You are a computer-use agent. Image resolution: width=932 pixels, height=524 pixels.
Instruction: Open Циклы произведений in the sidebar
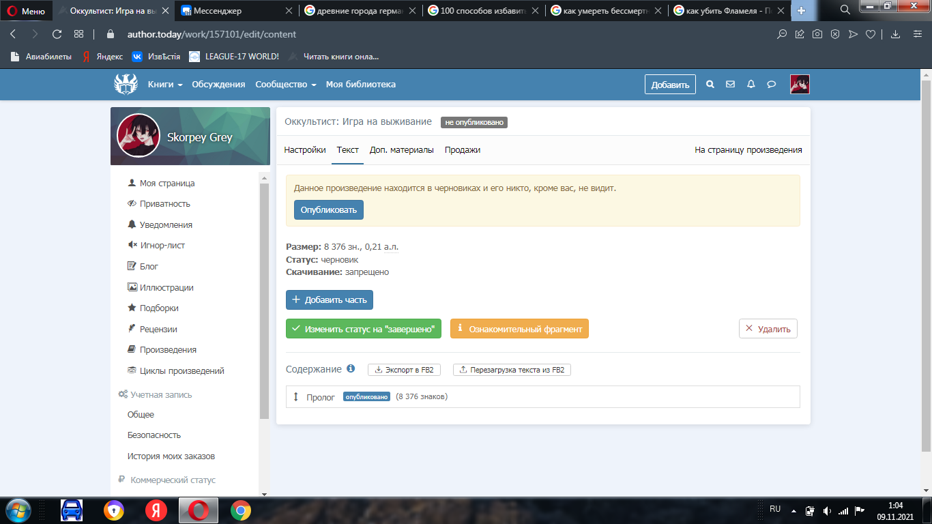(182, 370)
